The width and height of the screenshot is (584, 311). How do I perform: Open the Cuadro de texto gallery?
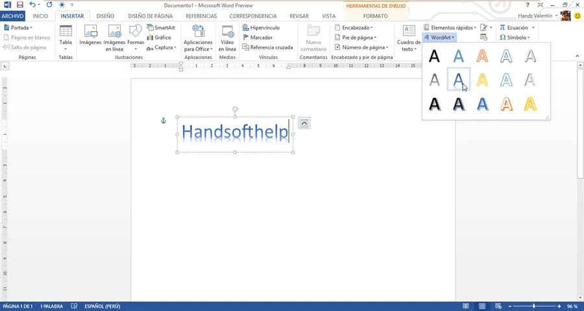[x=409, y=38]
